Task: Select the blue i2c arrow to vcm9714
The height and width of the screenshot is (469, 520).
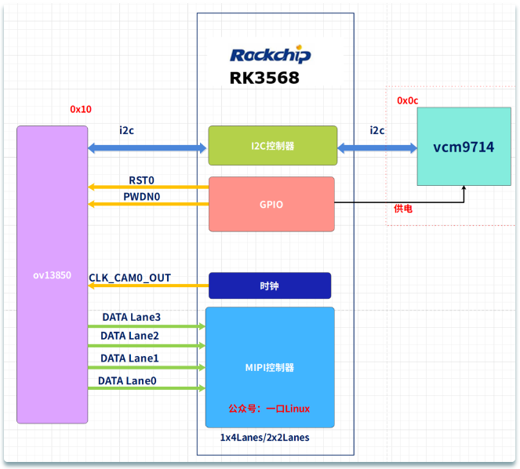Action: 377,148
